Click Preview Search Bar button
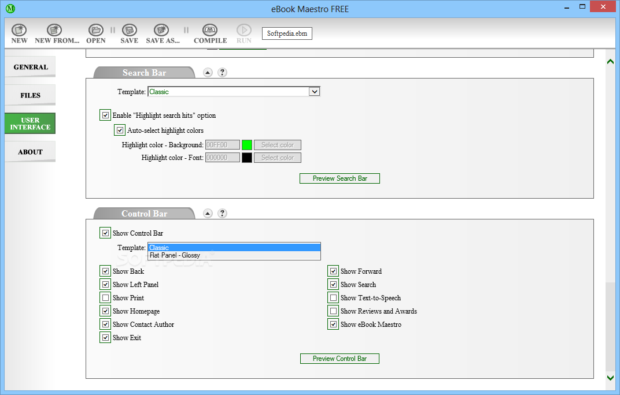Image resolution: width=620 pixels, height=395 pixels. (339, 178)
